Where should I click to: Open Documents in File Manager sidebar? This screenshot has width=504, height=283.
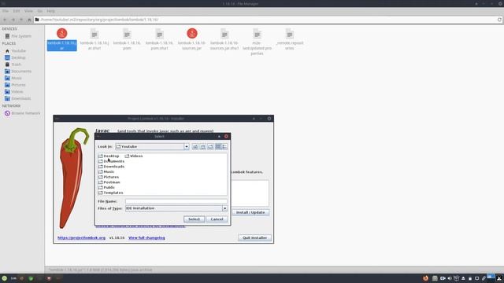18,72
